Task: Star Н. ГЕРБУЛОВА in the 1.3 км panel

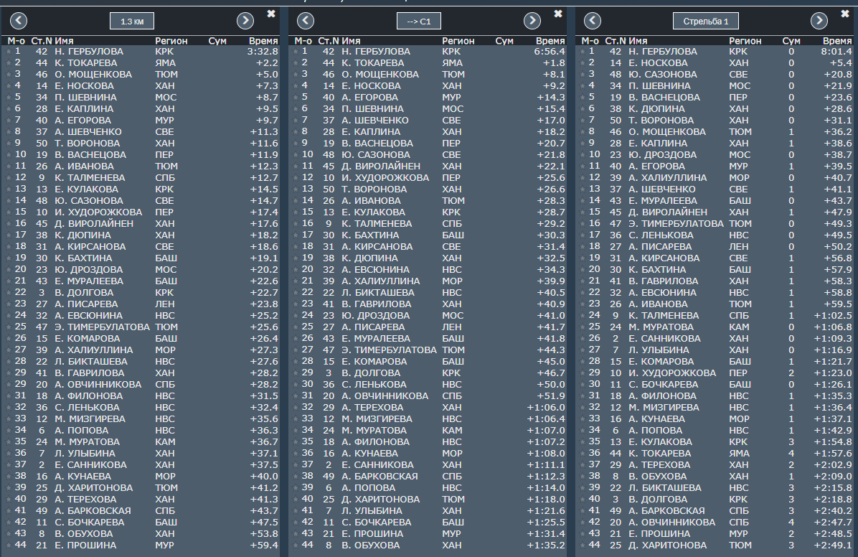Action: click(8, 52)
